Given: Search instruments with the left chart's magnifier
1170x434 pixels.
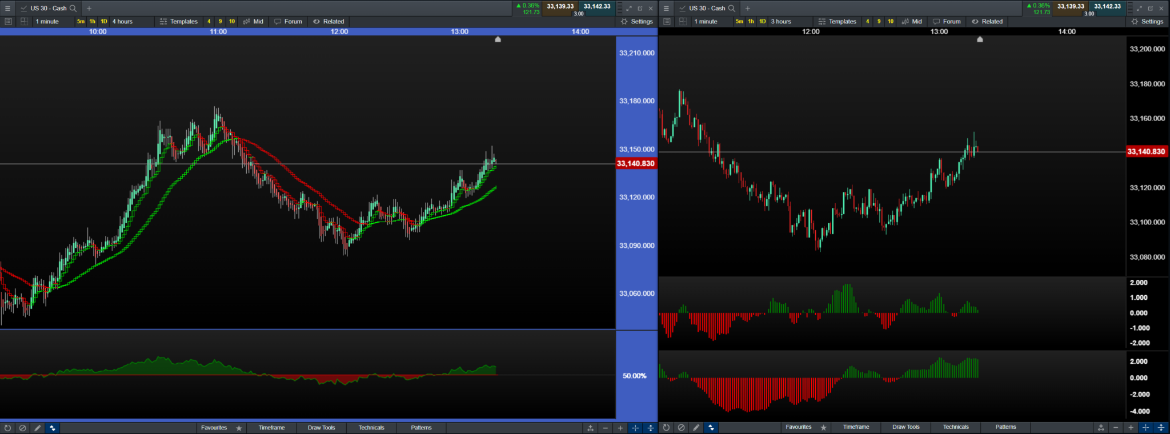Looking at the screenshot, I should tap(73, 9).
